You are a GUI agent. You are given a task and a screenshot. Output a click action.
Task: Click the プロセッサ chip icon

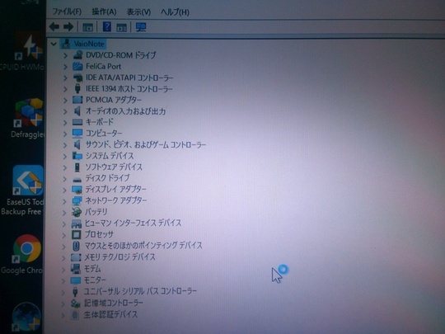[x=76, y=234]
